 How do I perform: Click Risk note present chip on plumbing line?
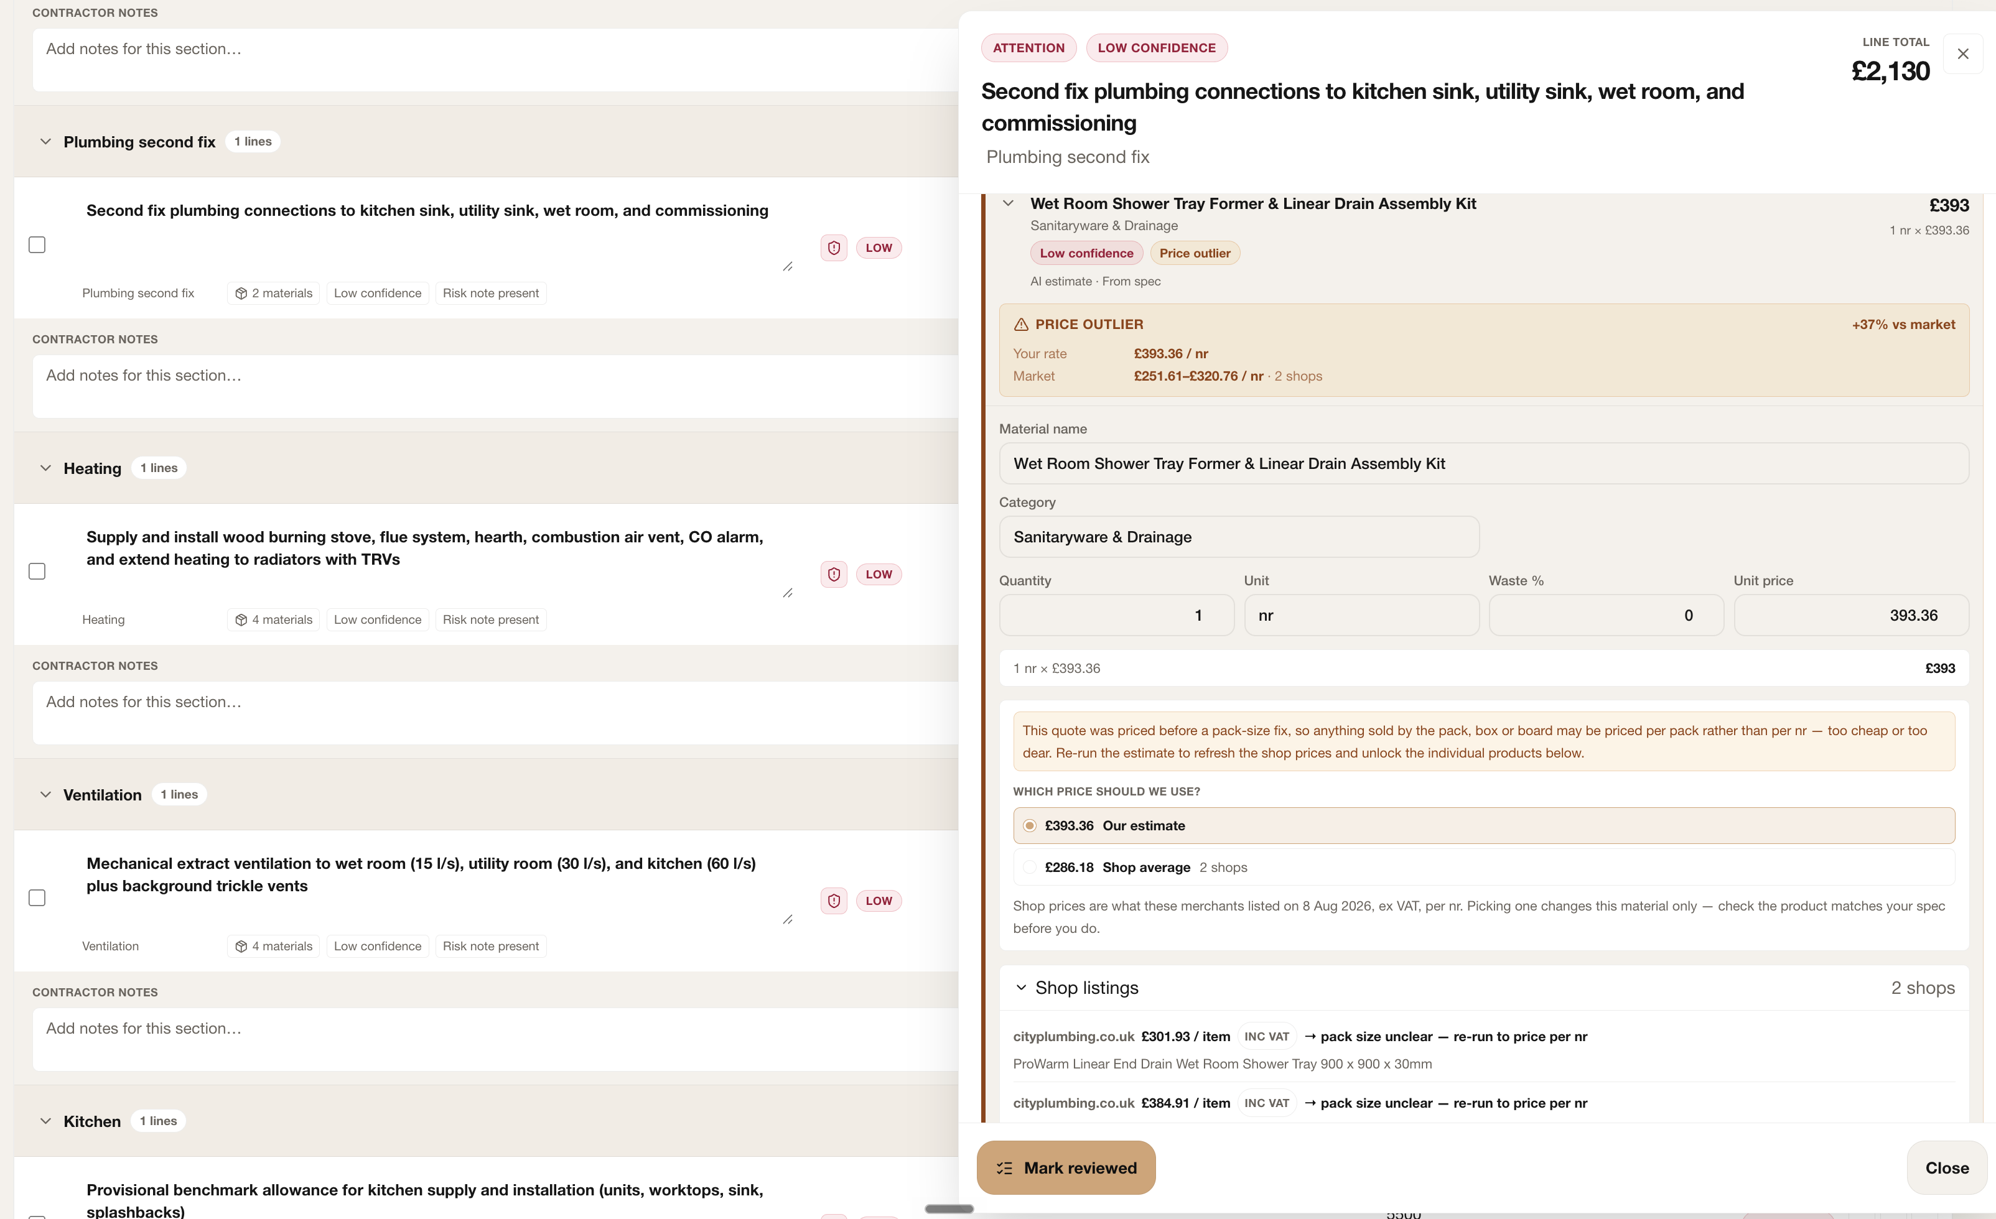click(x=490, y=293)
